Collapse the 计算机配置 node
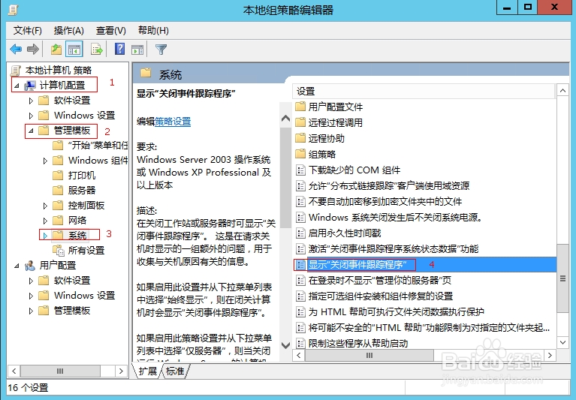The image size is (576, 400). tap(17, 86)
